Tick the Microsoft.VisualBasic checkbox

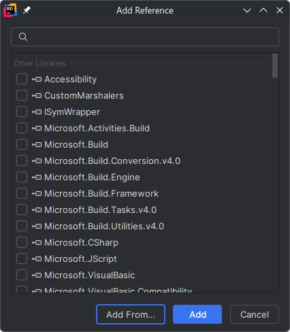[x=22, y=275]
